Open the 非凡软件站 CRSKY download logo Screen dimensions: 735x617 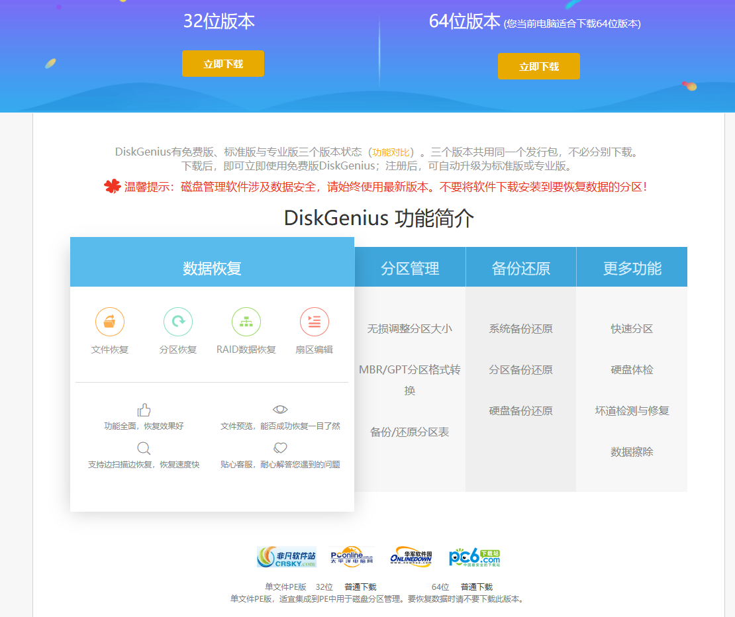pos(287,557)
